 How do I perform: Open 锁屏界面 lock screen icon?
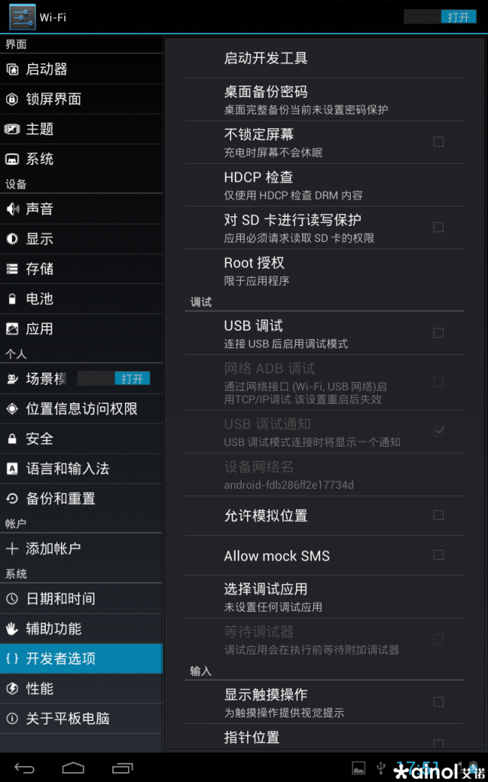pyautogui.click(x=12, y=99)
